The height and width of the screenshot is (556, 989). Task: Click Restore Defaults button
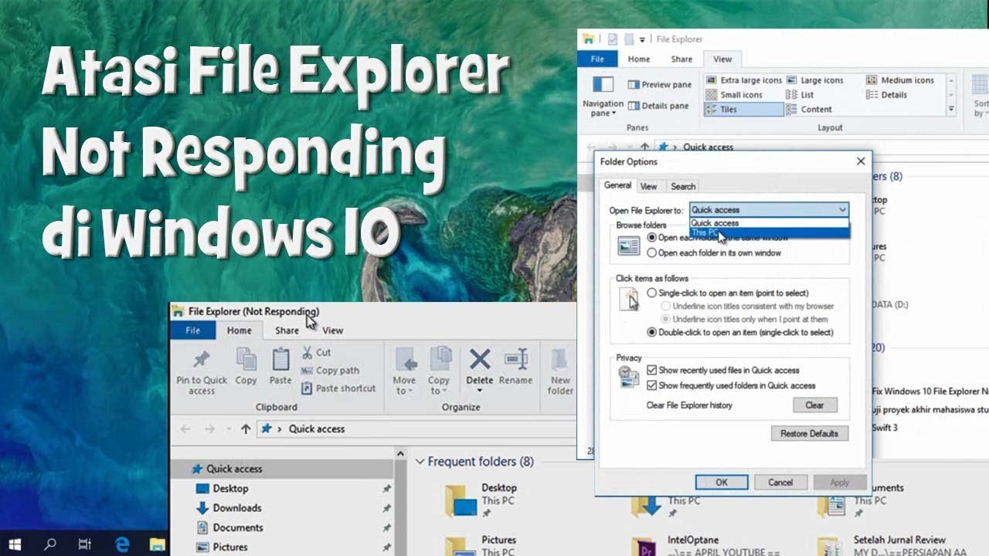pyautogui.click(x=809, y=433)
